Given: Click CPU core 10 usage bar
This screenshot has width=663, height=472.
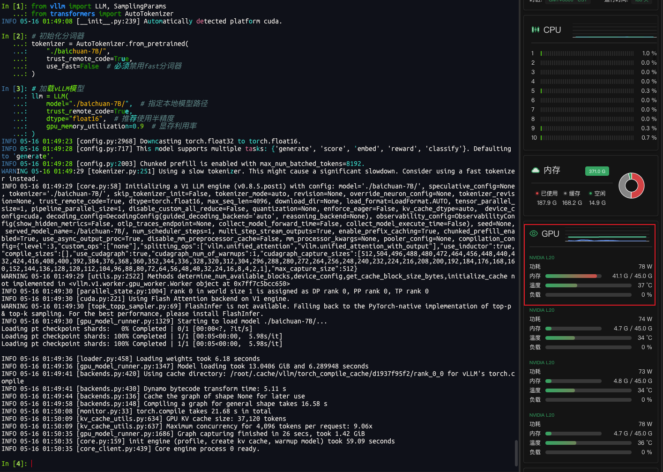Looking at the screenshot, I should click(x=587, y=138).
